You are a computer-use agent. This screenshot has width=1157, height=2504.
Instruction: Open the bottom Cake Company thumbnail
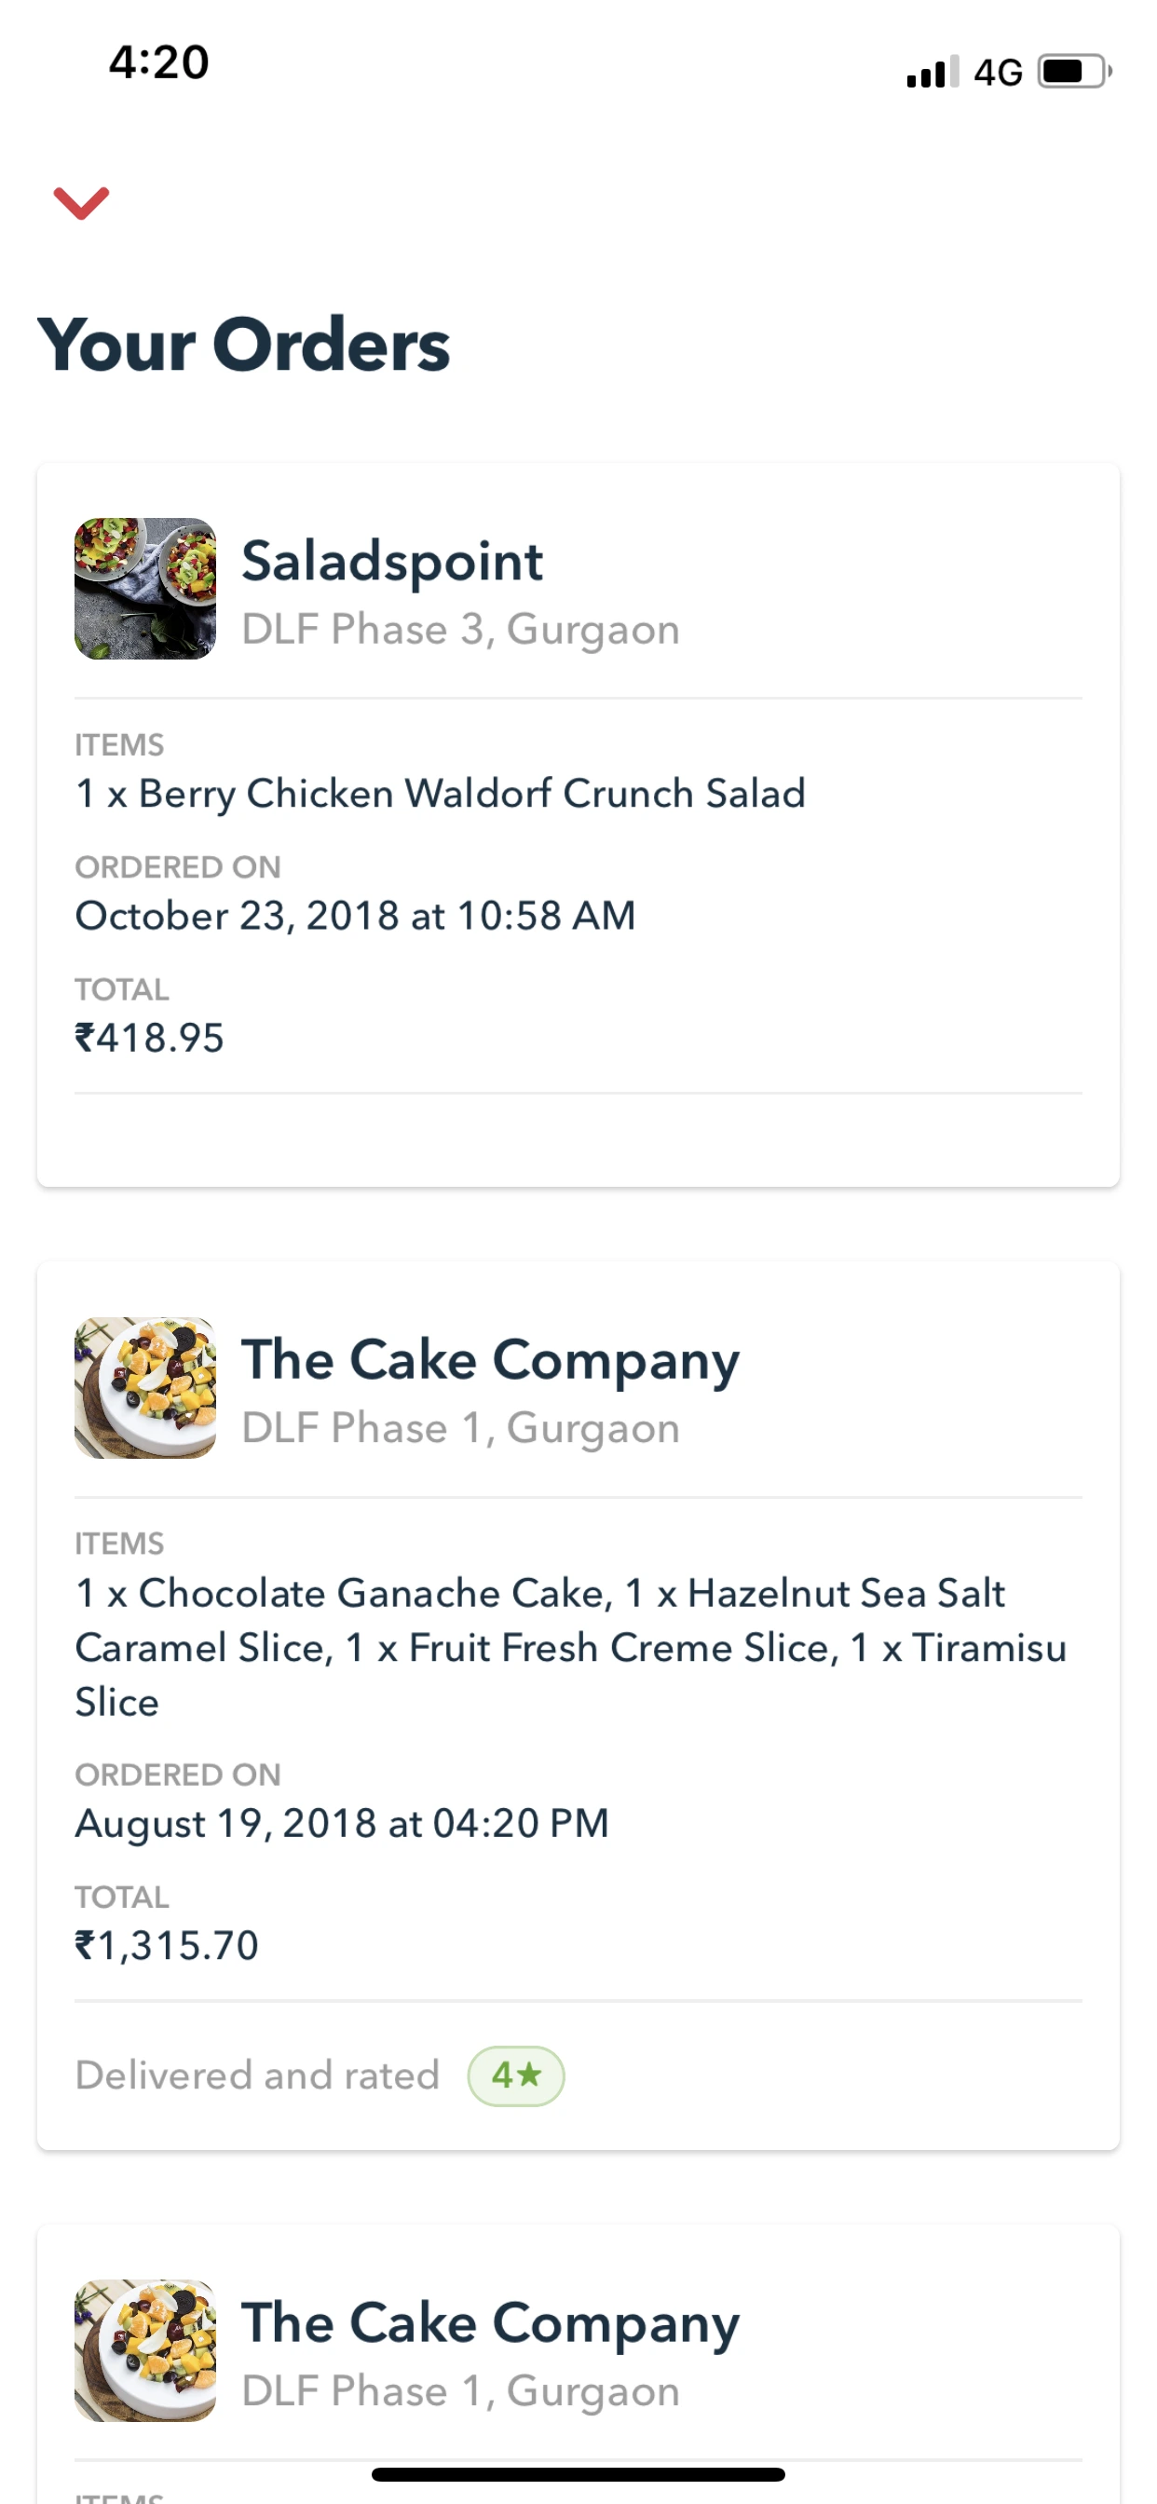(145, 2350)
